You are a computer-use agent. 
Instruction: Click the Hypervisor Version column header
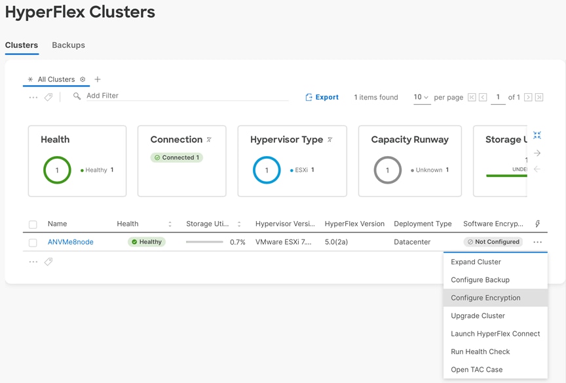click(285, 224)
